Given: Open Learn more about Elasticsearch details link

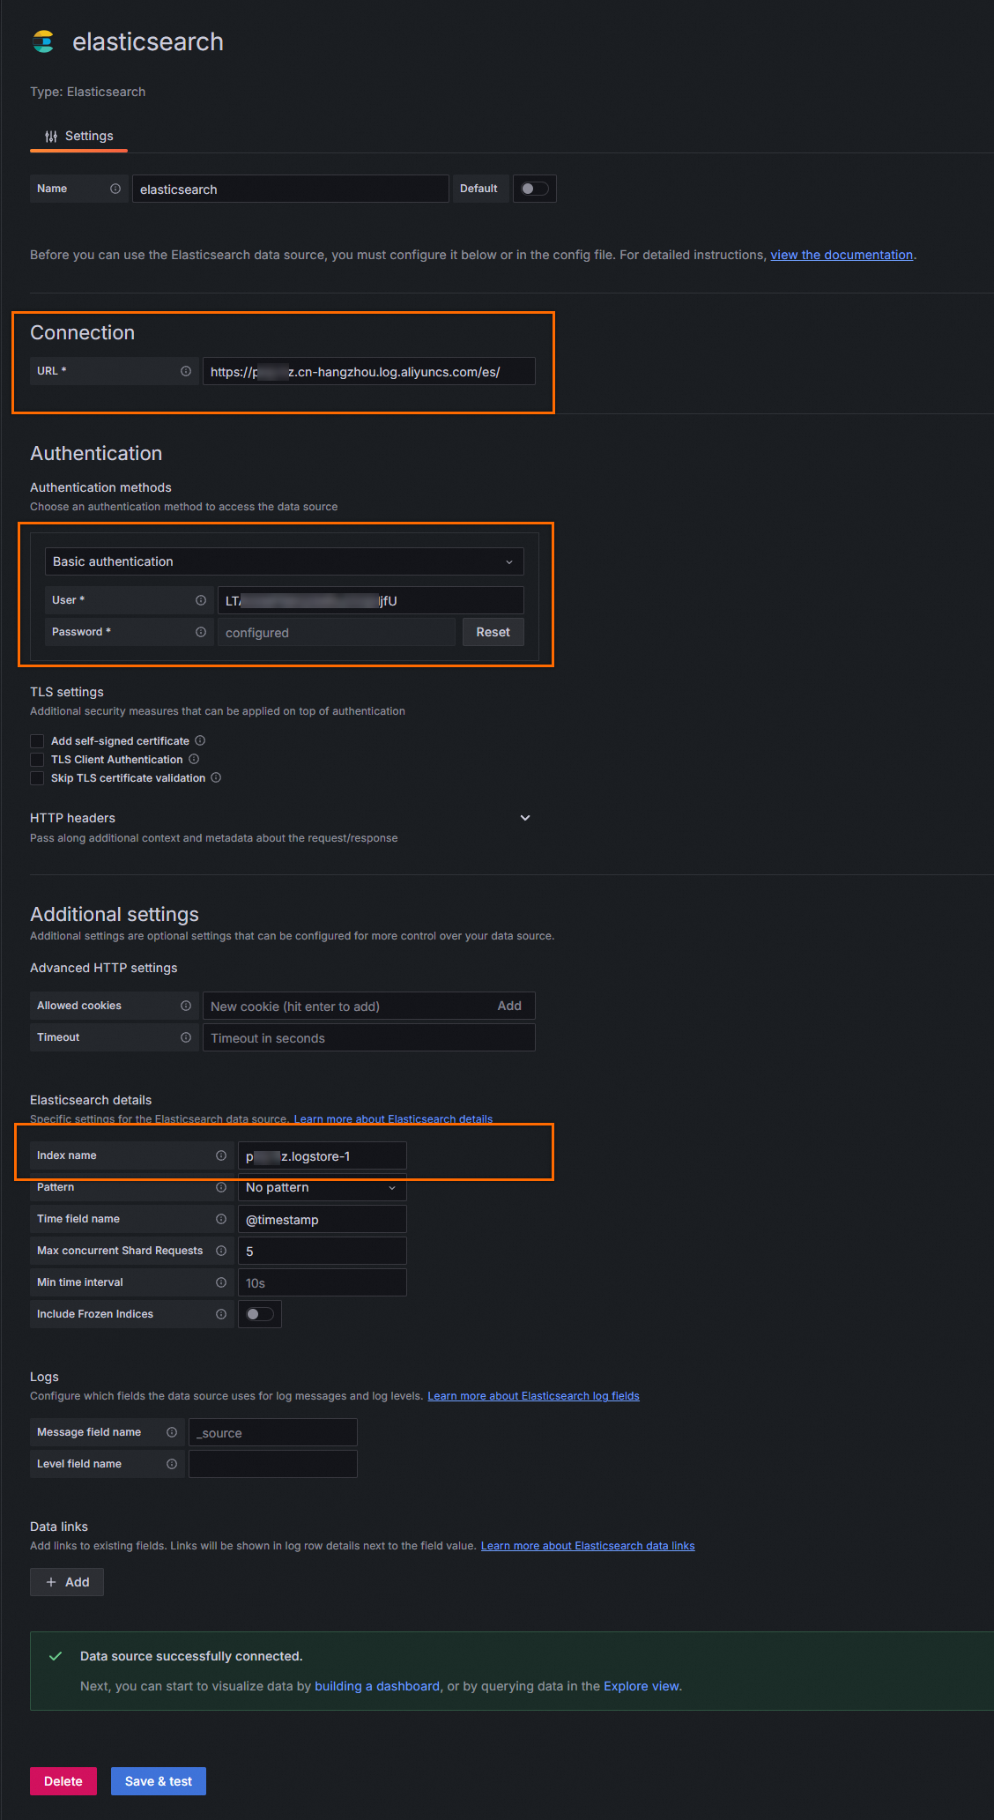Looking at the screenshot, I should click(x=393, y=1118).
